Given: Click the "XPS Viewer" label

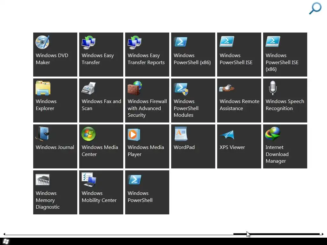Looking at the screenshot, I should pos(232,147).
